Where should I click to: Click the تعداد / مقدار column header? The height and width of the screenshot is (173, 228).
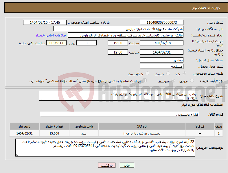[54, 126]
